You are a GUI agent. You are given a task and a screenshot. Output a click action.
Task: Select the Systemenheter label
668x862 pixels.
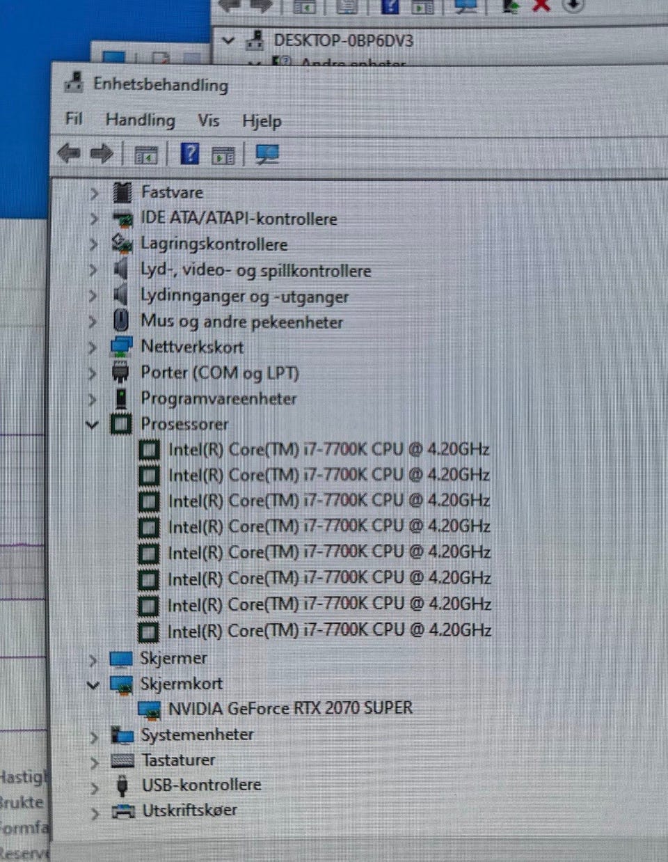(197, 735)
